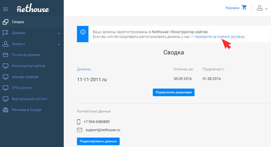Open the user account dropdown arrow

pyautogui.click(x=266, y=9)
